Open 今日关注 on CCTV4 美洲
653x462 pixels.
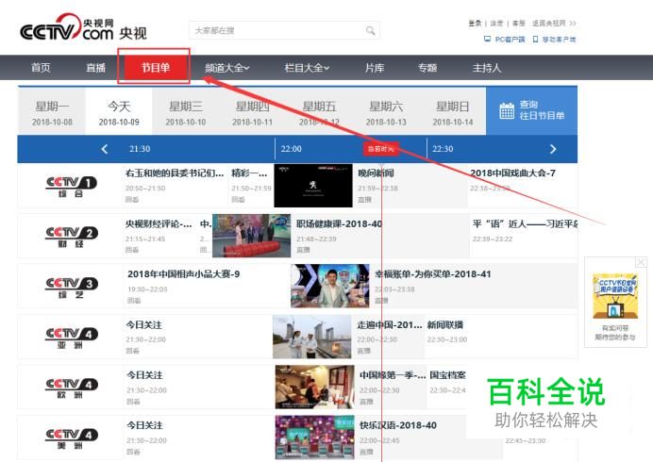click(145, 425)
